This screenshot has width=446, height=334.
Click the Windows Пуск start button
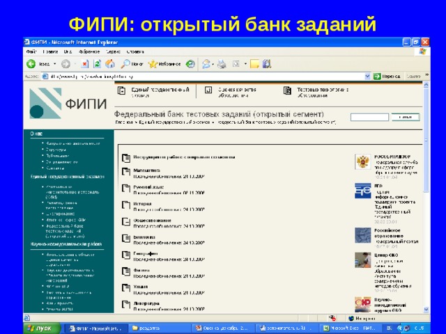[x=42, y=328]
